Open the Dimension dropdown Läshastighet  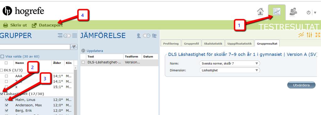229,70
